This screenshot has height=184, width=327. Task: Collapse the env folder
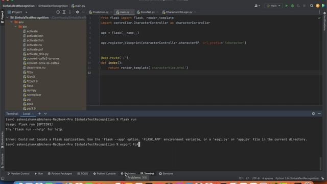[x=12, y=22]
